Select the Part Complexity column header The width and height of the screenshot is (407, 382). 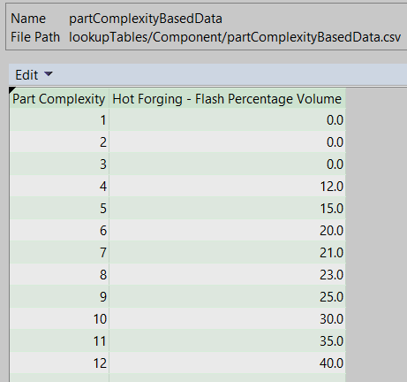click(59, 99)
